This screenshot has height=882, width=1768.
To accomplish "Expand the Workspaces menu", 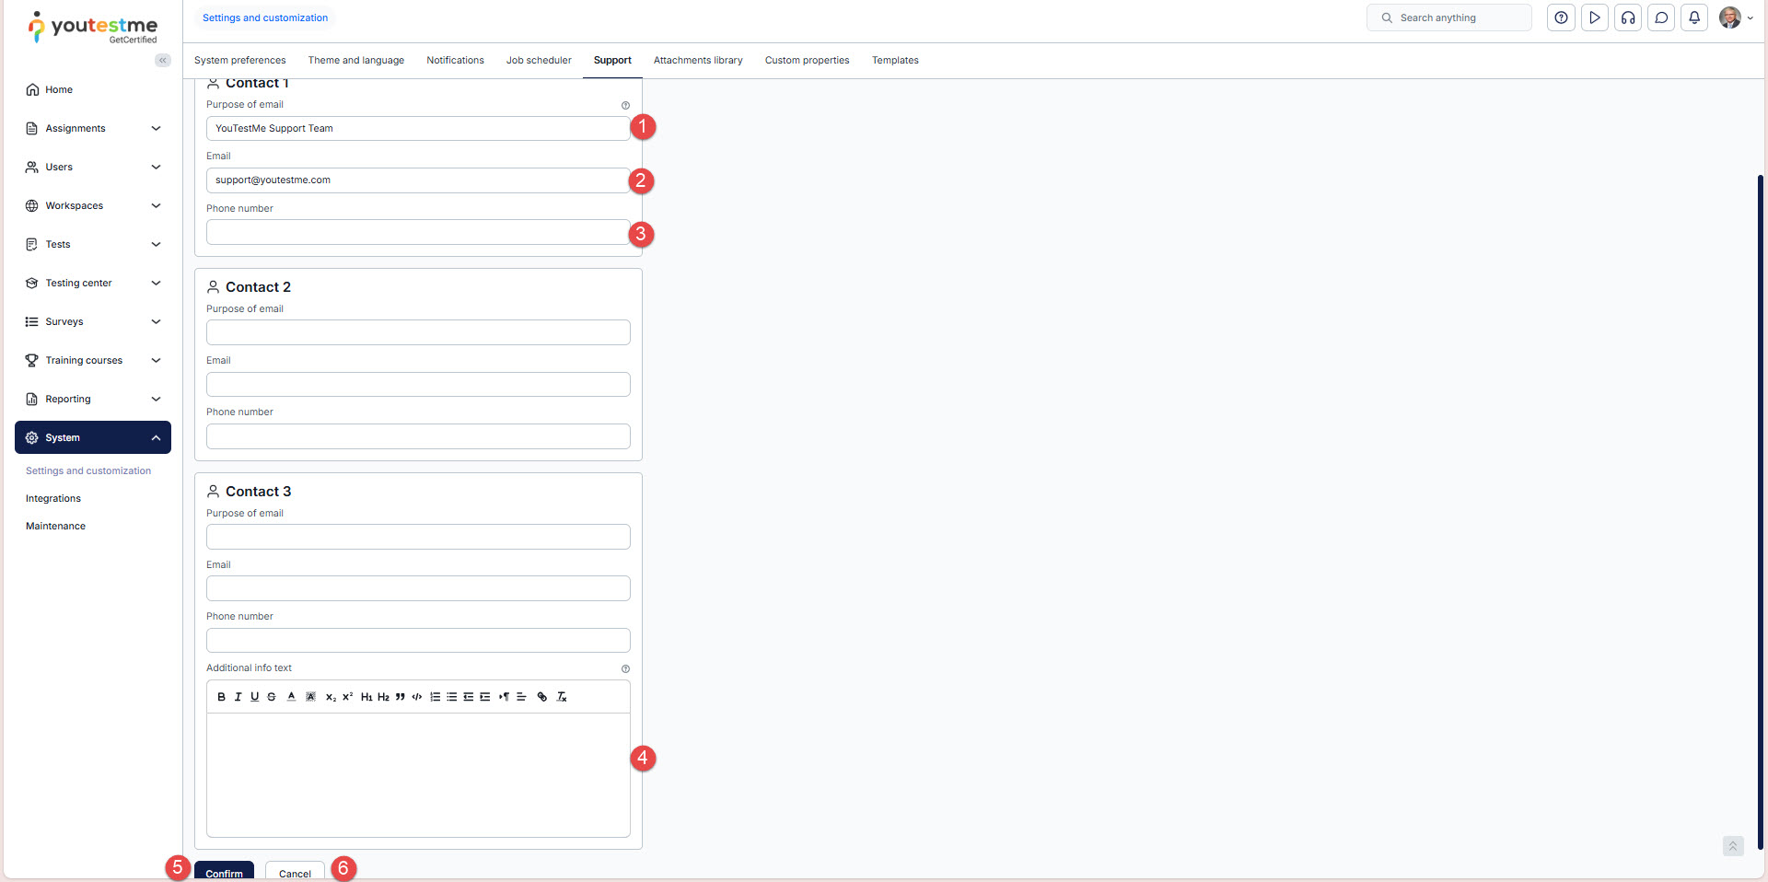I will 93,205.
